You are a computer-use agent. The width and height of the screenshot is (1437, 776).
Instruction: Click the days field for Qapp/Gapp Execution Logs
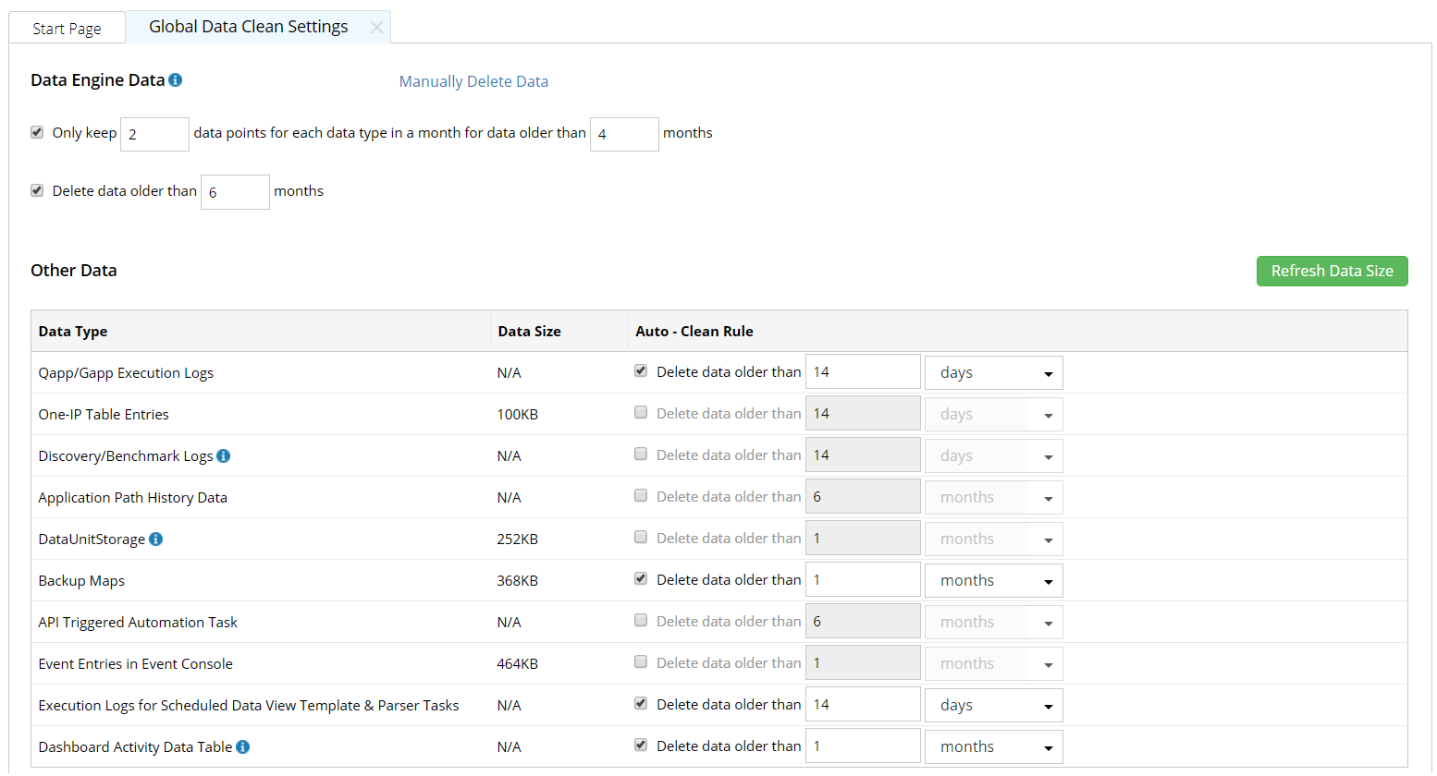pos(863,372)
